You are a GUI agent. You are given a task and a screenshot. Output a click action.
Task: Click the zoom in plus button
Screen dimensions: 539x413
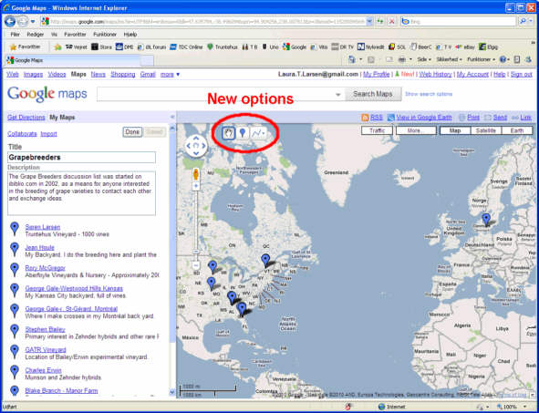click(195, 186)
